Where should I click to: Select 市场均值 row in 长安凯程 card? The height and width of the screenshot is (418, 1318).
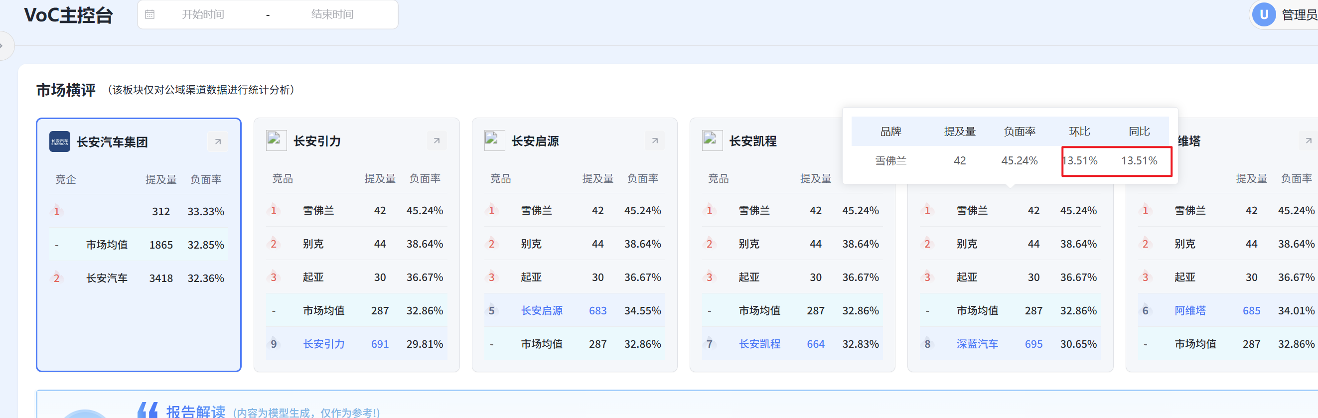click(x=792, y=310)
